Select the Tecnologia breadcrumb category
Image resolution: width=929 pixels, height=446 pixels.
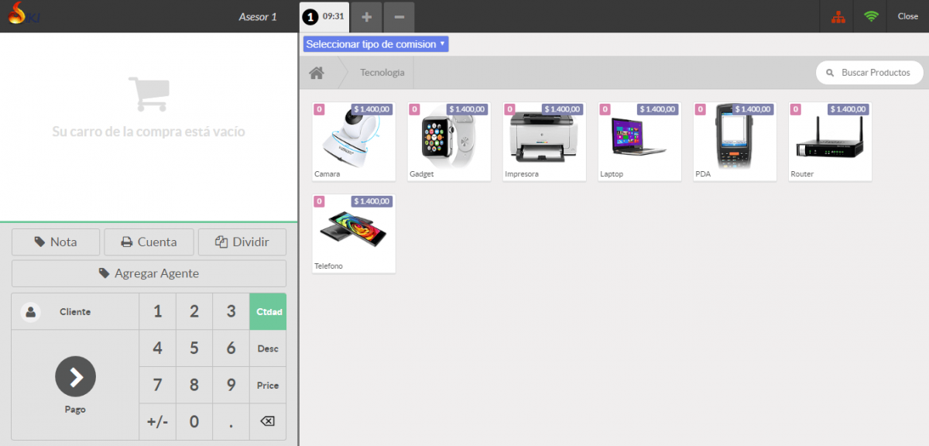(382, 73)
